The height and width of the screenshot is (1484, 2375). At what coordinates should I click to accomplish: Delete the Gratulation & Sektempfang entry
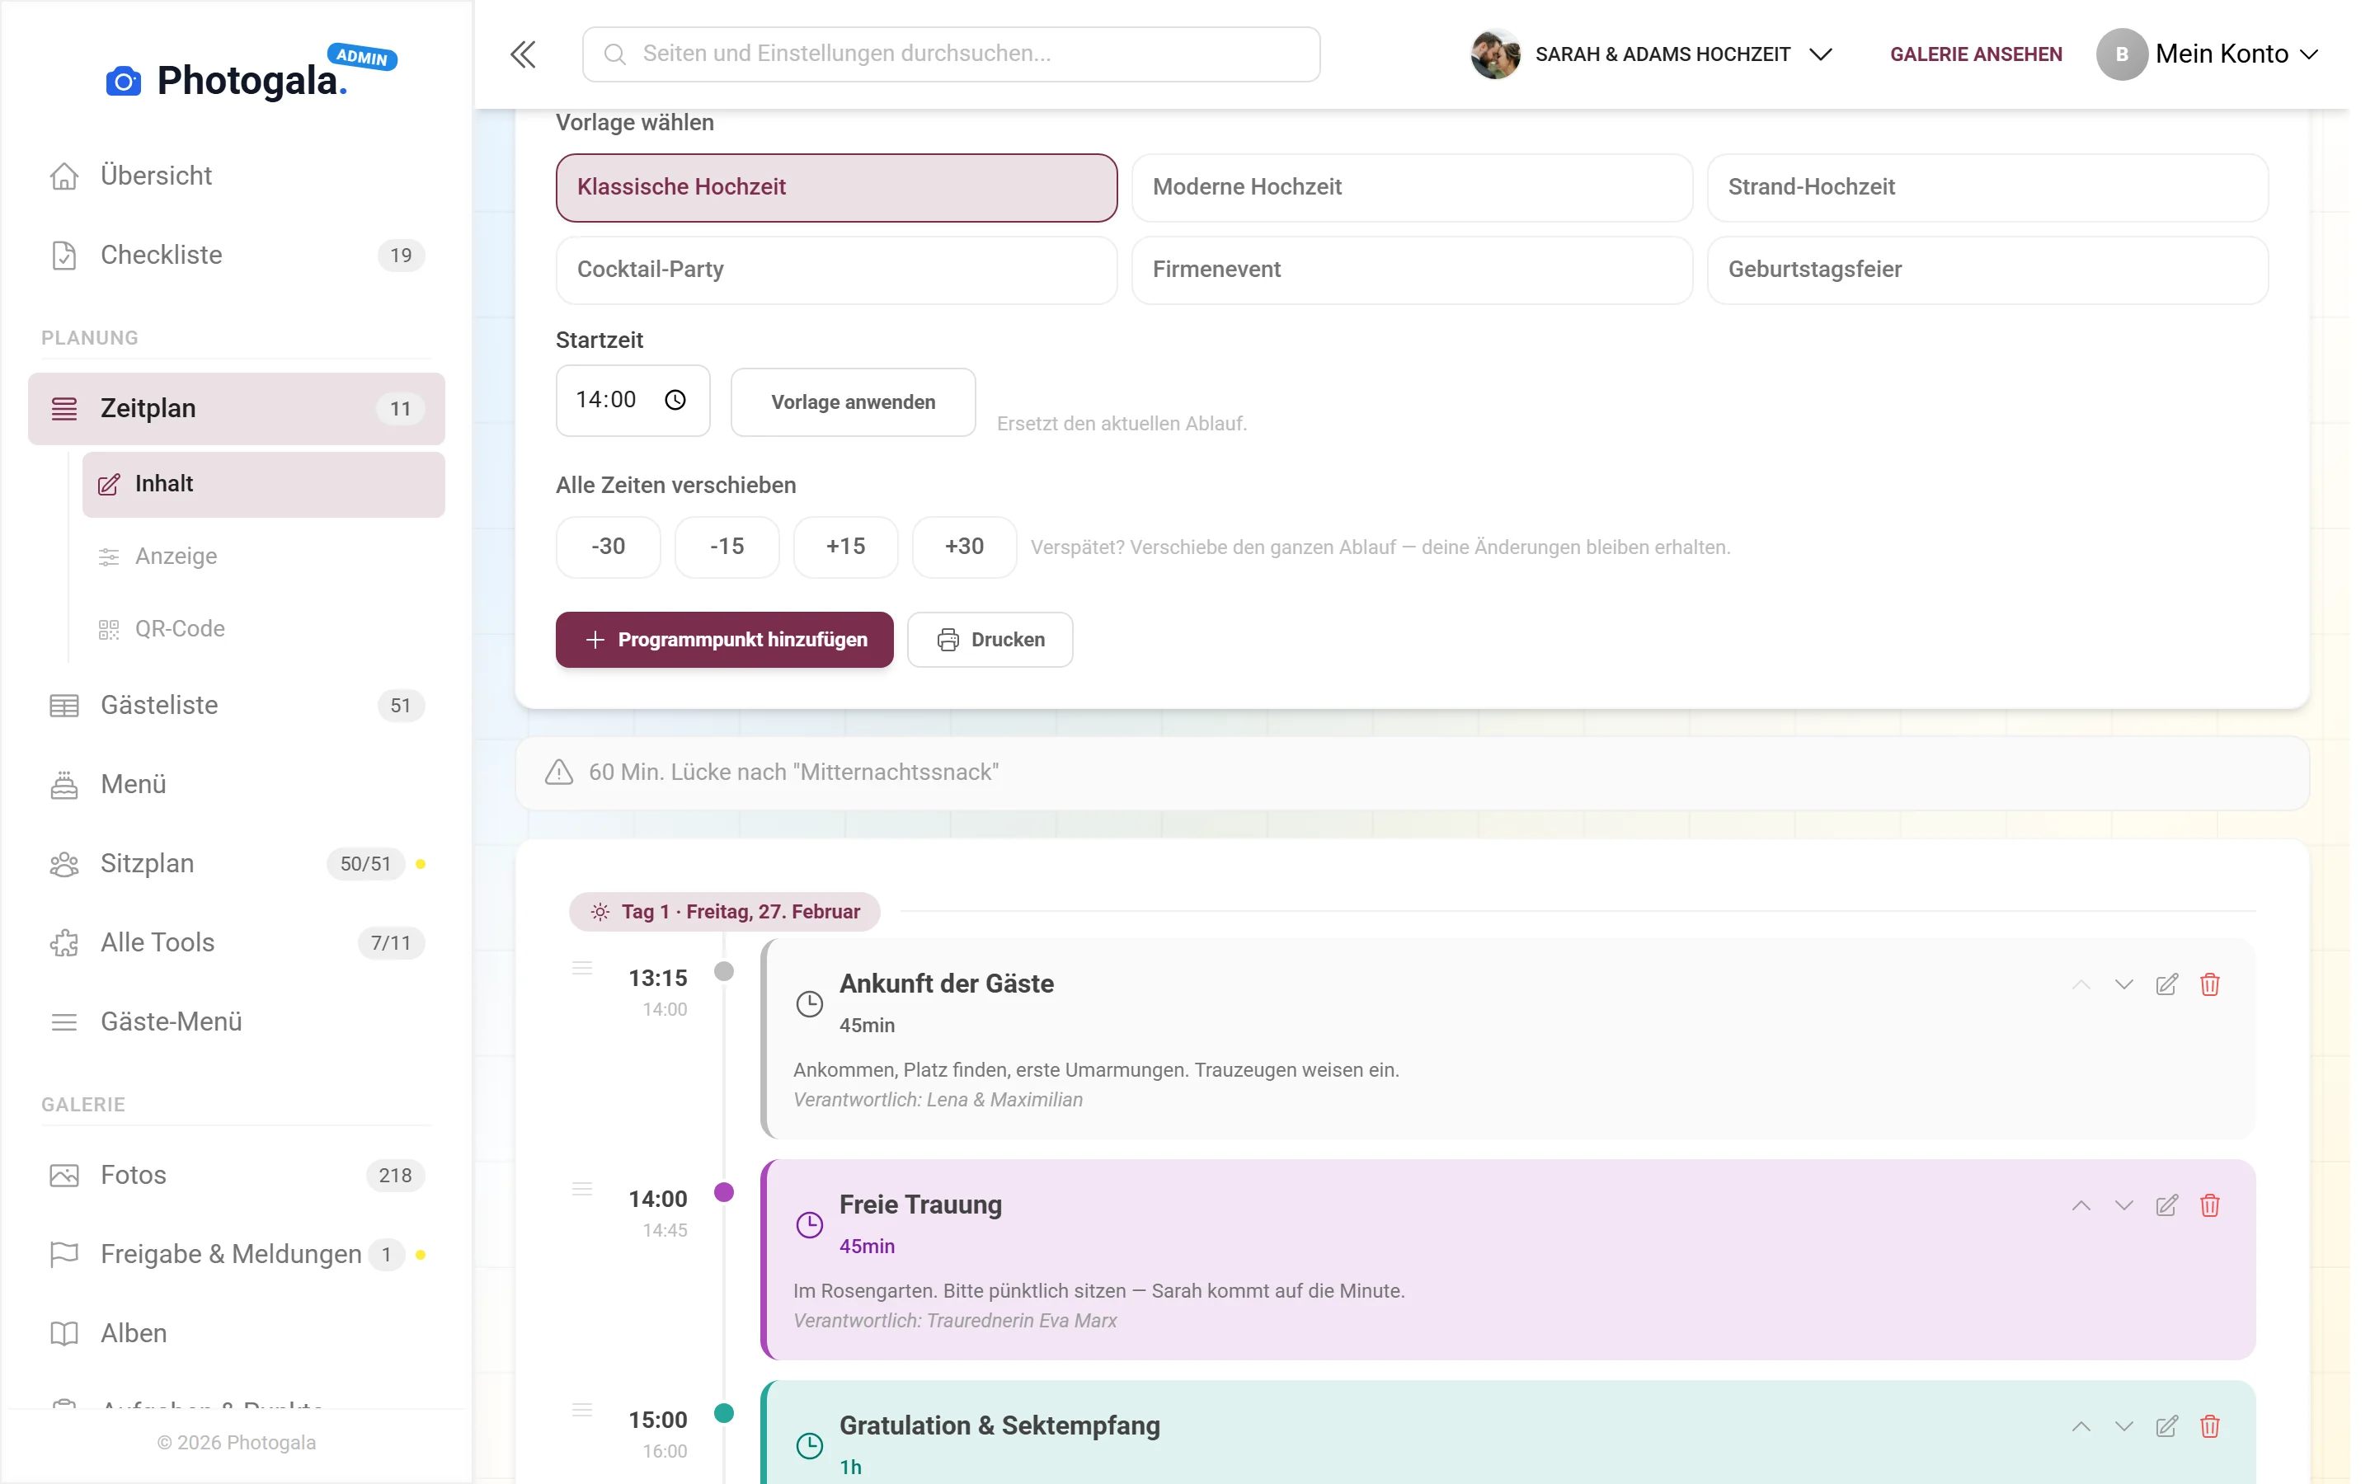[2210, 1426]
